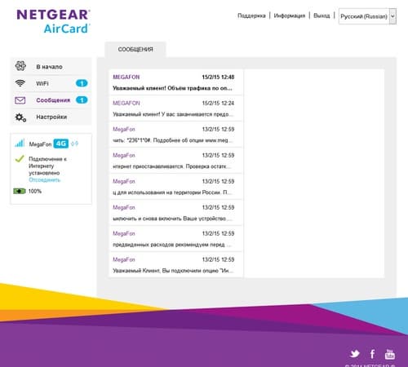Image resolution: width=408 pixels, height=367 pixels.
Task: Open the Facebook link icon
Action: coord(372,354)
